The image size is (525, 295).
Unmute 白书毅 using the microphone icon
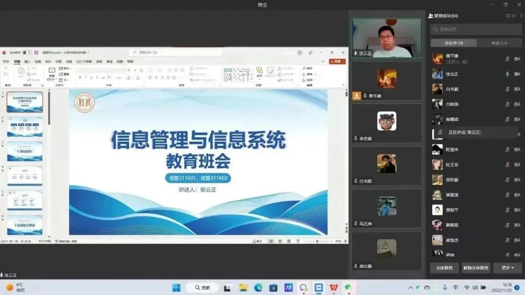coord(507,89)
